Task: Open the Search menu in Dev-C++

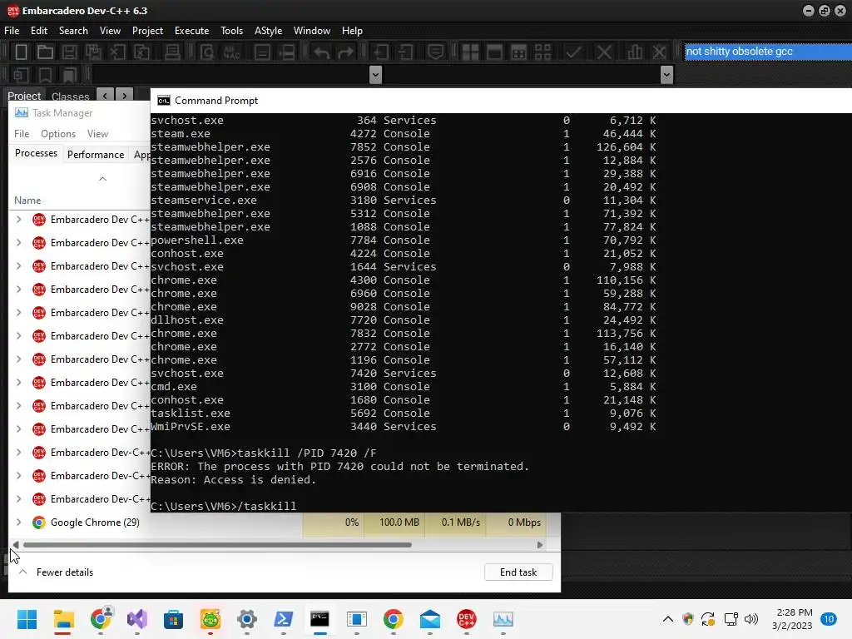Action: tap(73, 31)
